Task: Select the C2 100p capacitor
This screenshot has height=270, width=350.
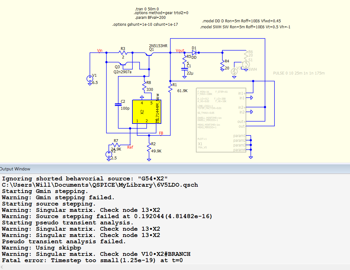Action: click(x=118, y=105)
